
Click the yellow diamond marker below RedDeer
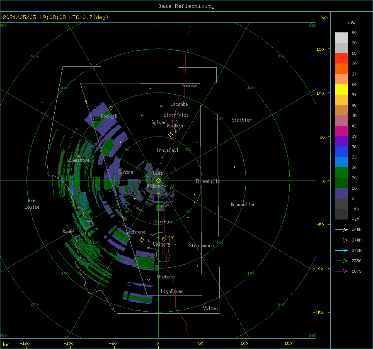point(171,135)
